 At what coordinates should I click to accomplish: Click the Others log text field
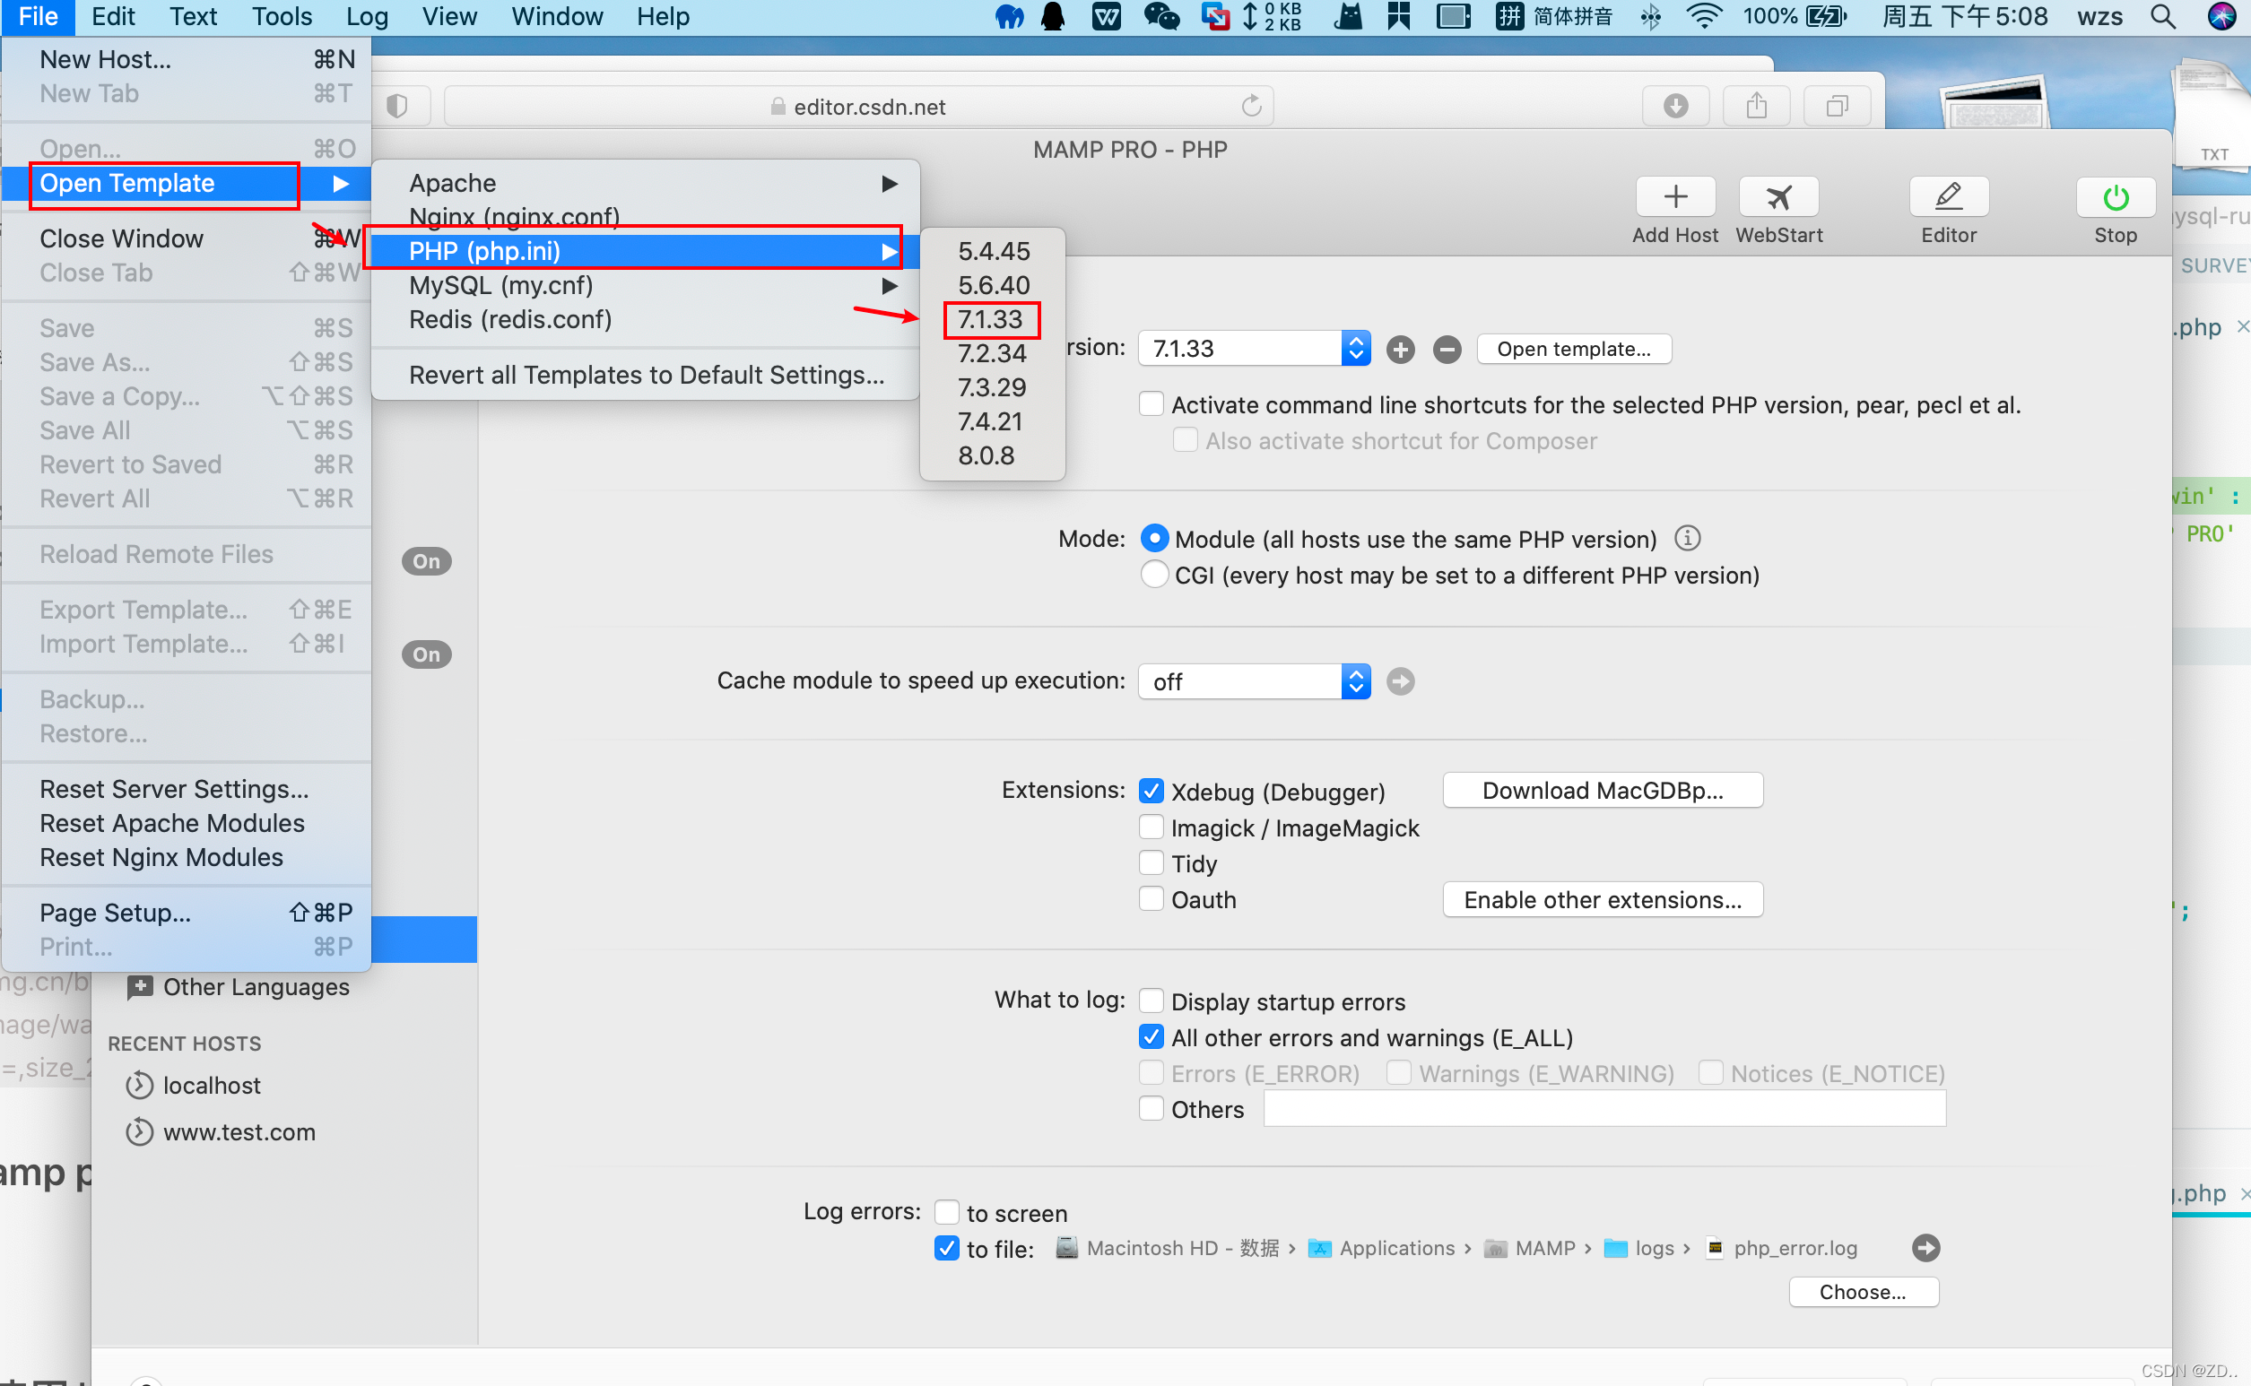pos(1603,1109)
